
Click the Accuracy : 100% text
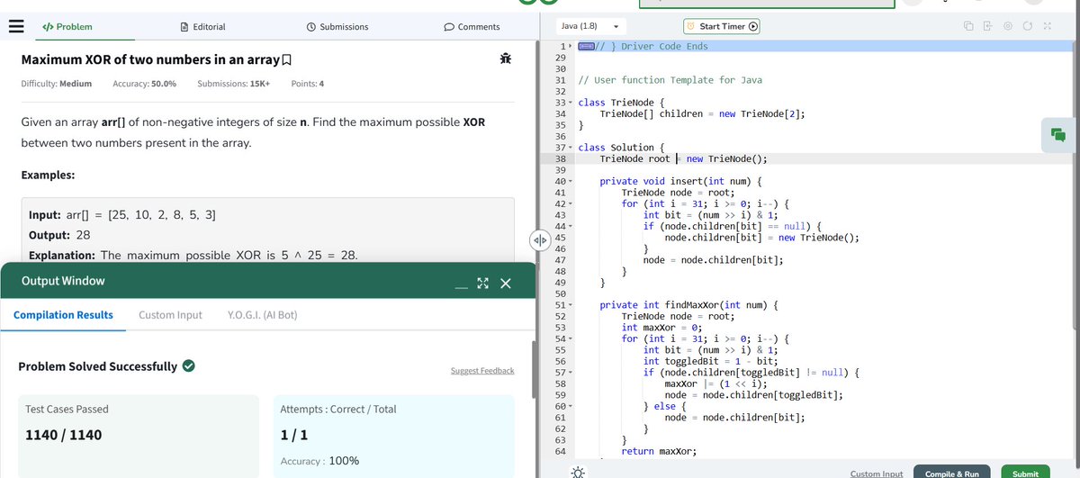(320, 461)
